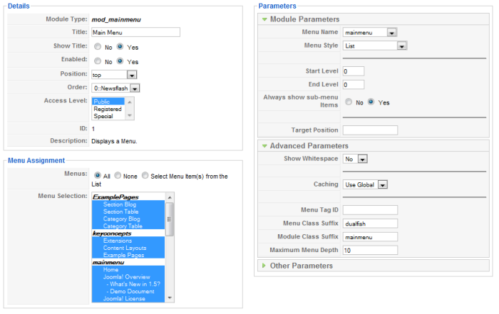The image size is (499, 314).
Task: Open the Menu Style dropdown showing List
Action: 375,46
